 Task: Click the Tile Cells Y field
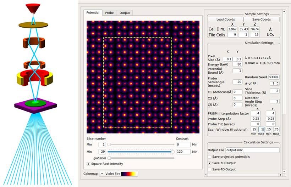[x=243, y=35]
